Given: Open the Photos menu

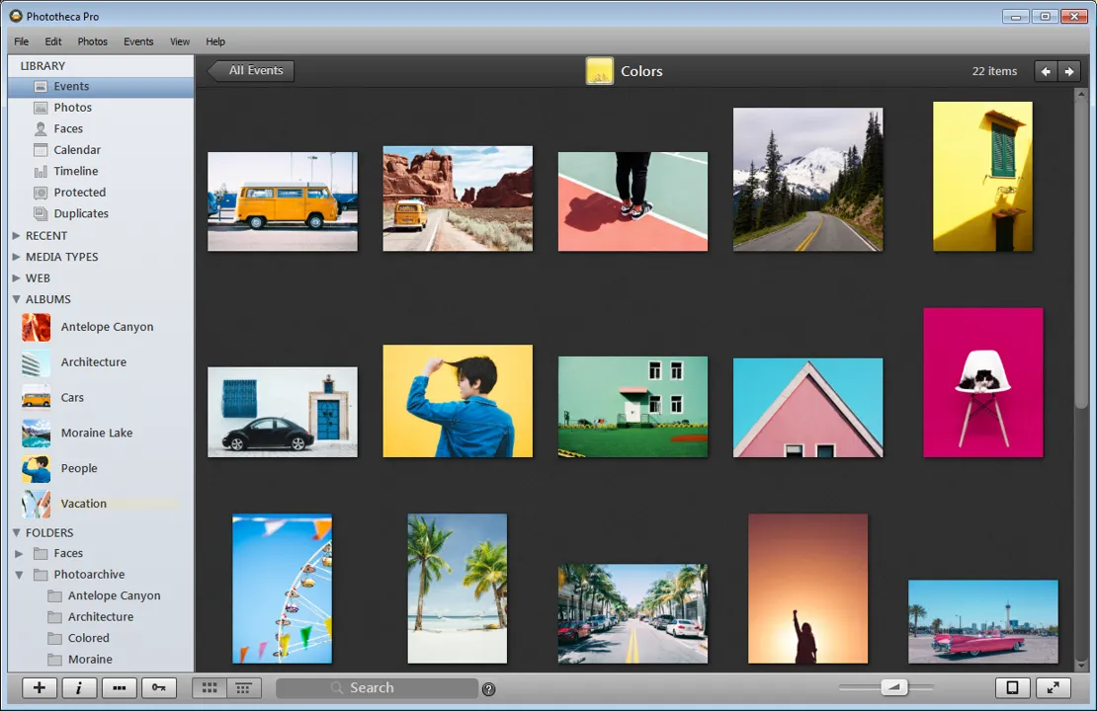Looking at the screenshot, I should (x=92, y=41).
